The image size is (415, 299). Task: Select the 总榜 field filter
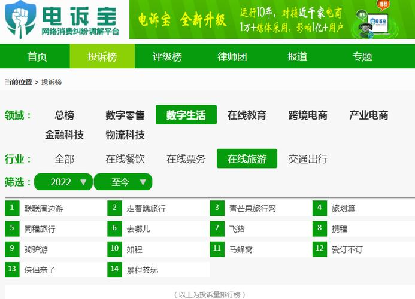pyautogui.click(x=64, y=115)
